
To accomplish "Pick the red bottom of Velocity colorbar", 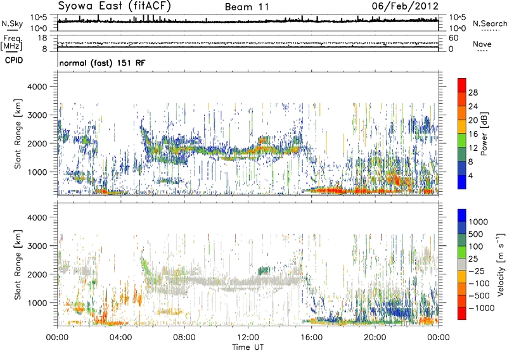I will pyautogui.click(x=462, y=314).
